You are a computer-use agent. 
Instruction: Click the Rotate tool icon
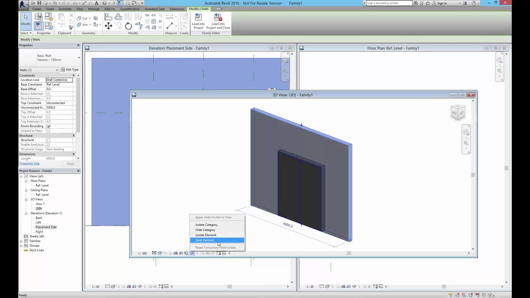(128, 26)
